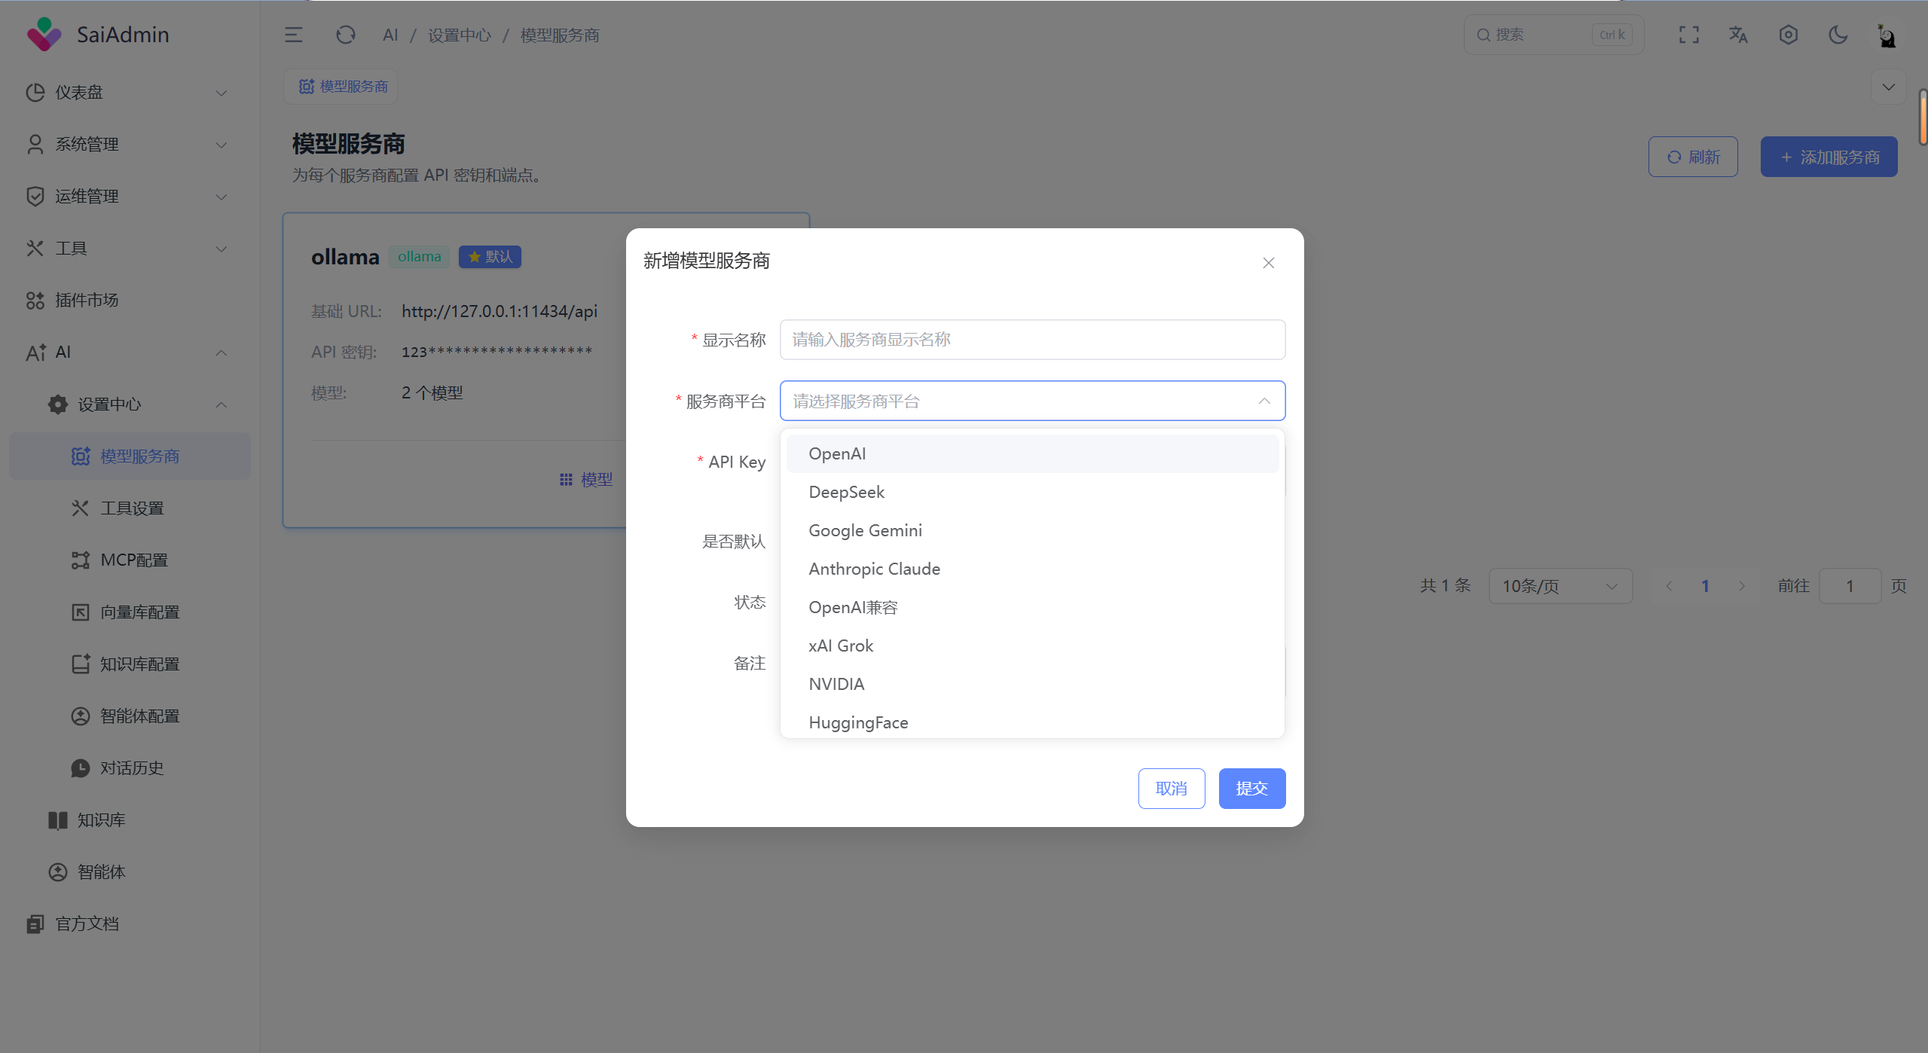The width and height of the screenshot is (1928, 1053).
Task: Open 插件市场 in the sidebar
Action: (87, 300)
